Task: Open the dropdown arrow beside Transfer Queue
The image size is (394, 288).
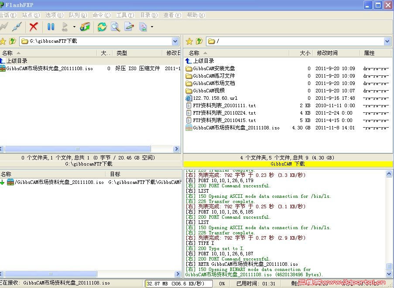Action: pos(74,27)
